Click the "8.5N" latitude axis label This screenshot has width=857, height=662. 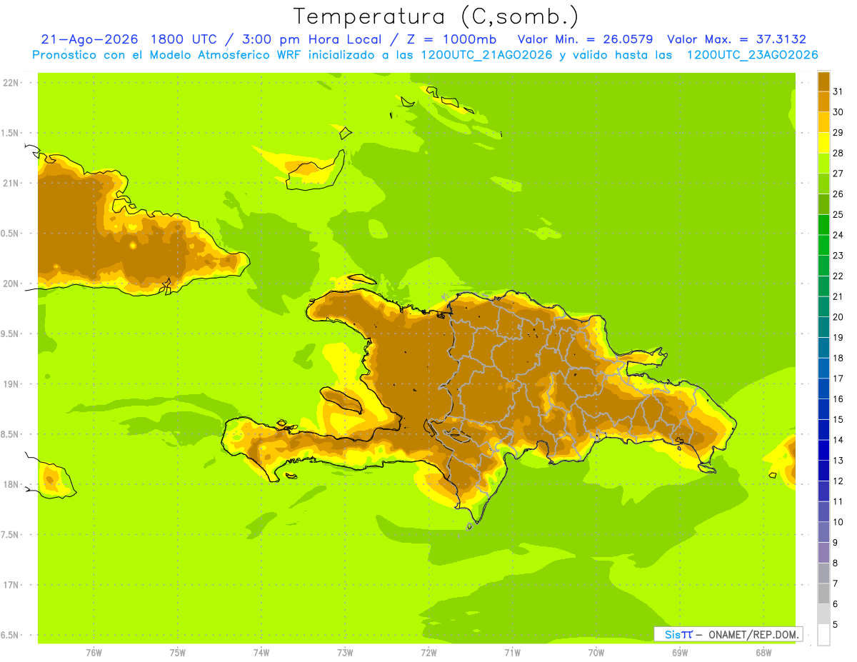(x=11, y=434)
